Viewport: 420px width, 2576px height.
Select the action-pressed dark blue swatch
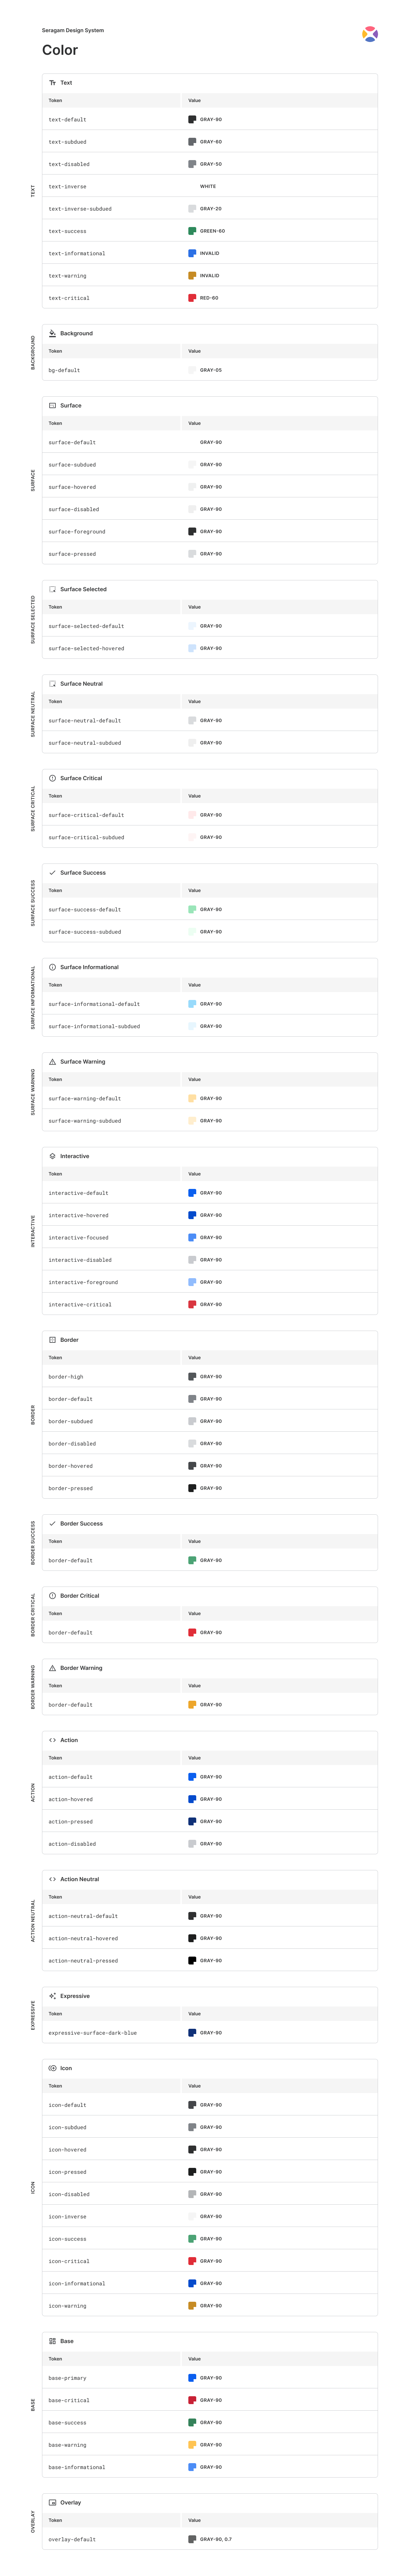[192, 1821]
